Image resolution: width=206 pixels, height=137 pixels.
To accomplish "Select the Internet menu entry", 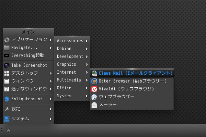I will point(72,72).
